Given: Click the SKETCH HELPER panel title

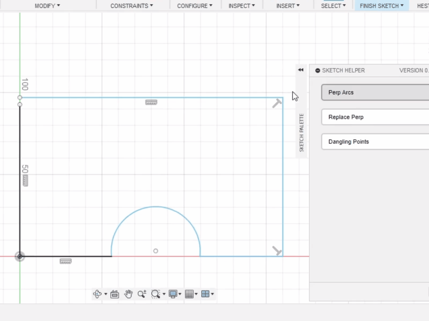Looking at the screenshot, I should (343, 71).
